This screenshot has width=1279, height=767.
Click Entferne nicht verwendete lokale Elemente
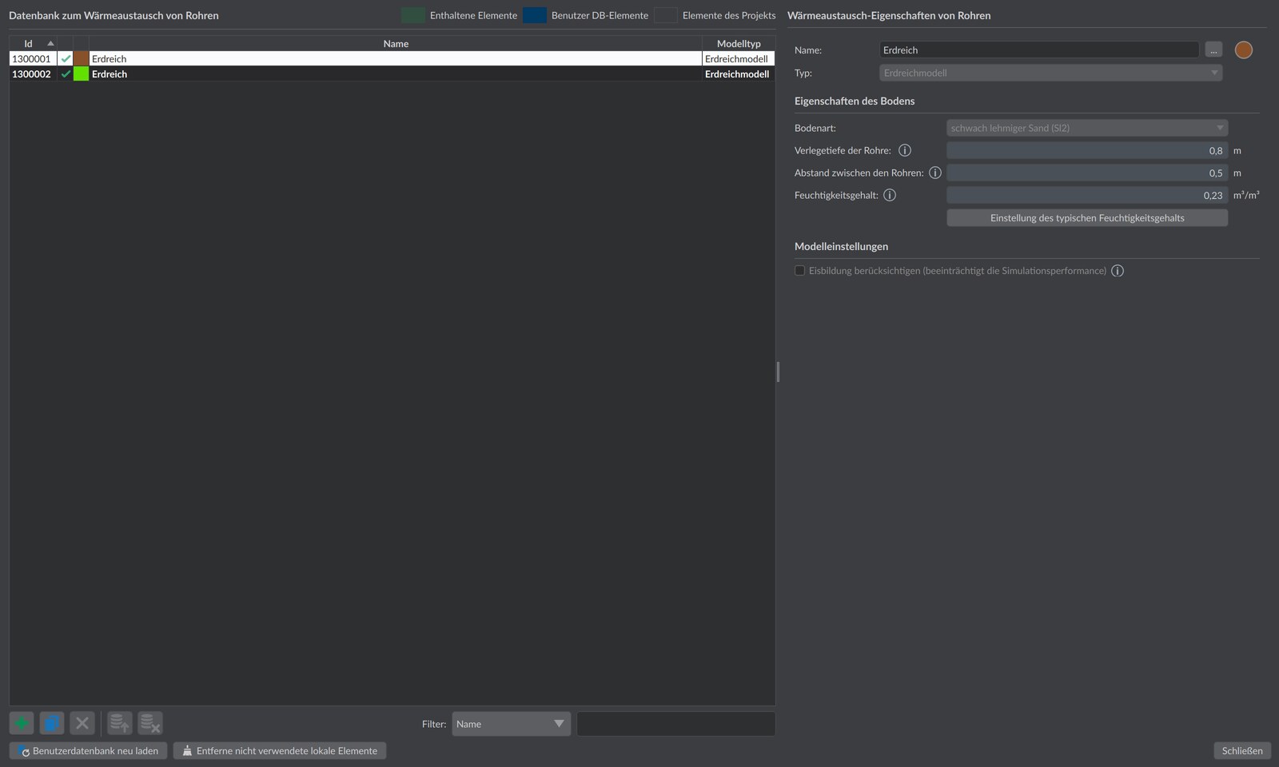[280, 751]
